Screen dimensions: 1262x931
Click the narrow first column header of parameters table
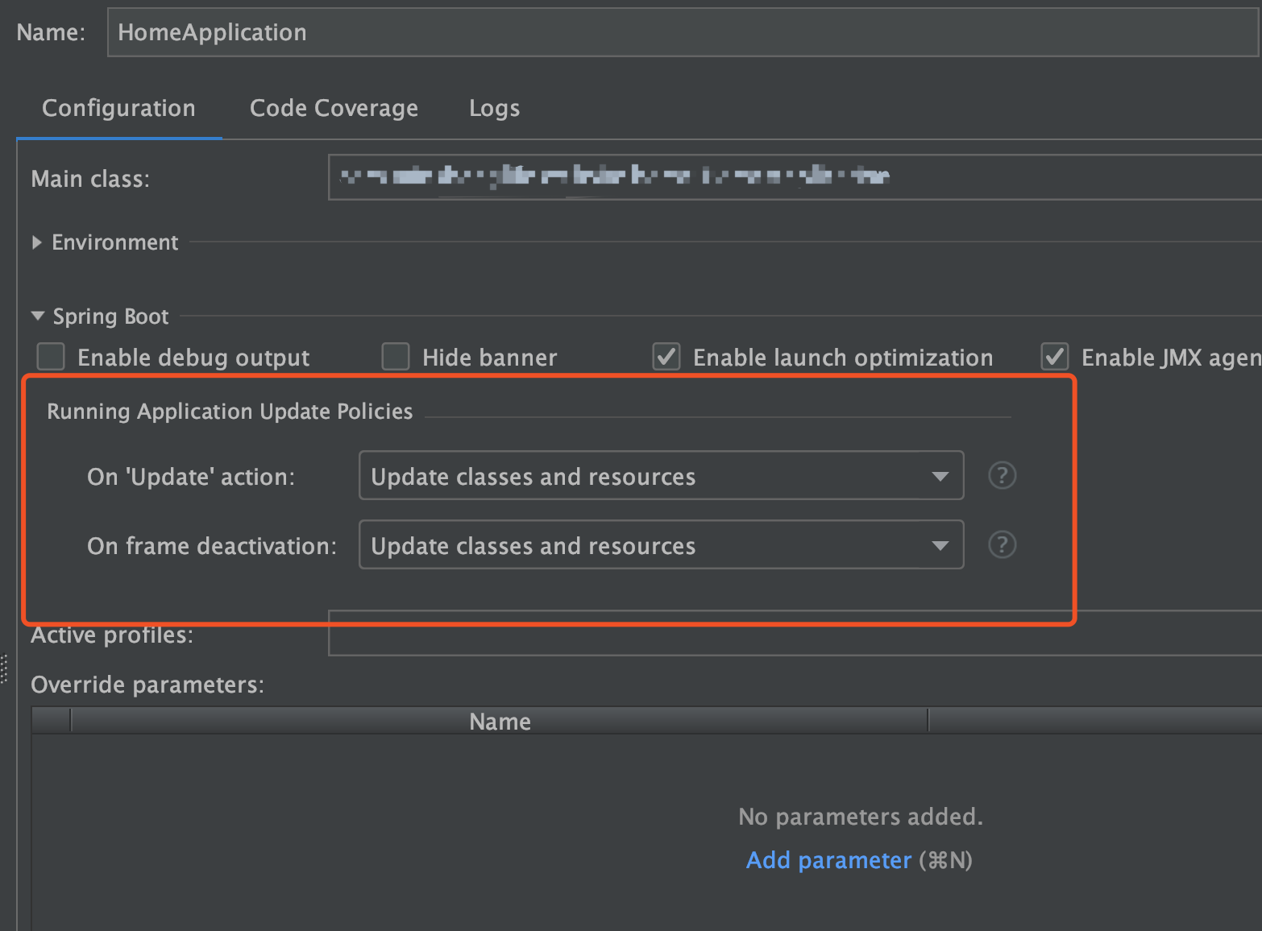point(52,722)
